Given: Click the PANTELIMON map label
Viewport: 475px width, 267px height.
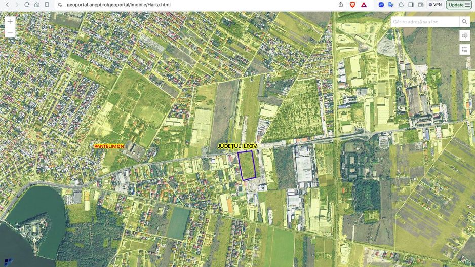Looking at the screenshot, I should coord(109,146).
